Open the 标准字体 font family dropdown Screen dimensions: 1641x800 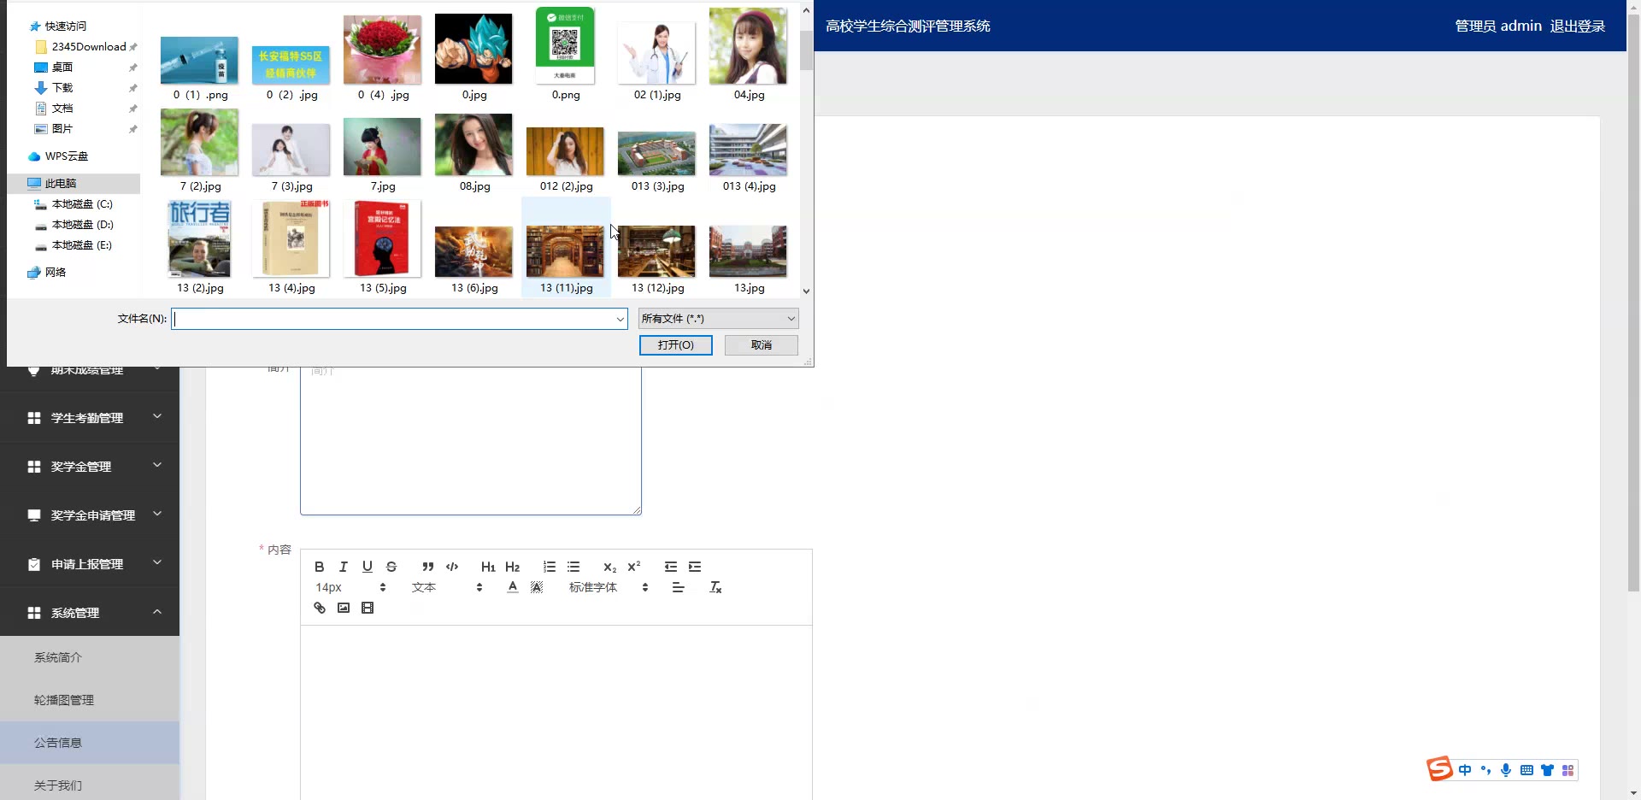609,587
